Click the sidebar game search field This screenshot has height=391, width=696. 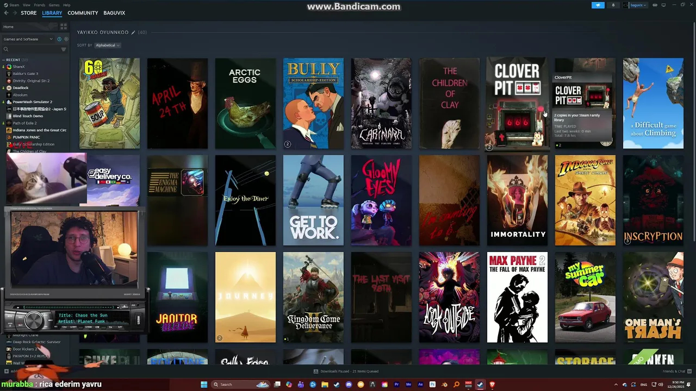pos(34,49)
